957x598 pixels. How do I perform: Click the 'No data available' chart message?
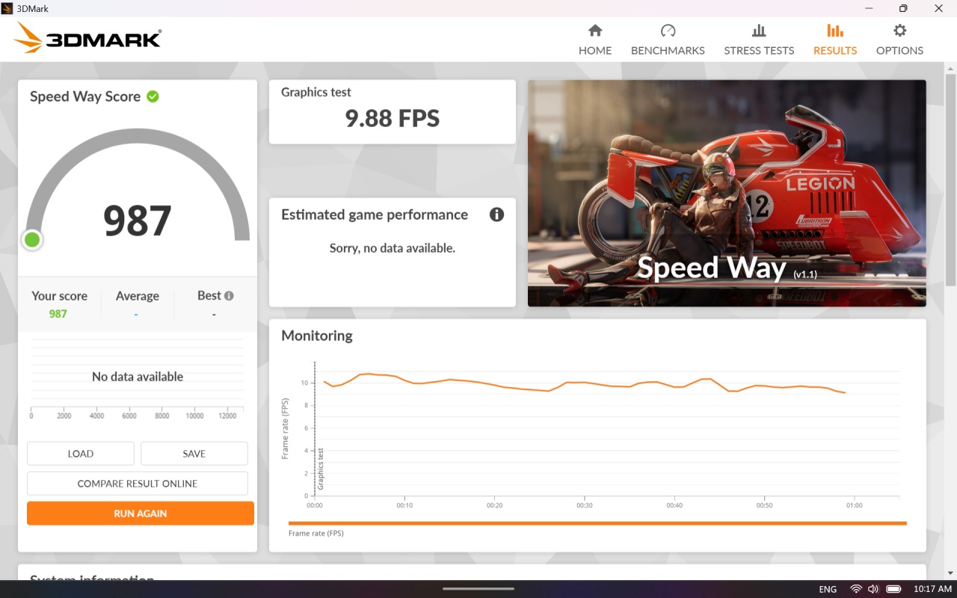tap(138, 377)
